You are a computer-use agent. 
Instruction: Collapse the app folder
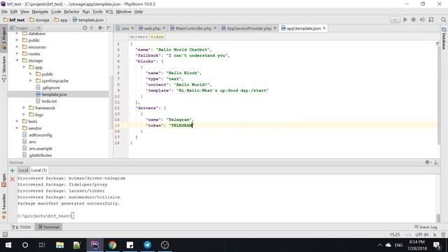24,67
